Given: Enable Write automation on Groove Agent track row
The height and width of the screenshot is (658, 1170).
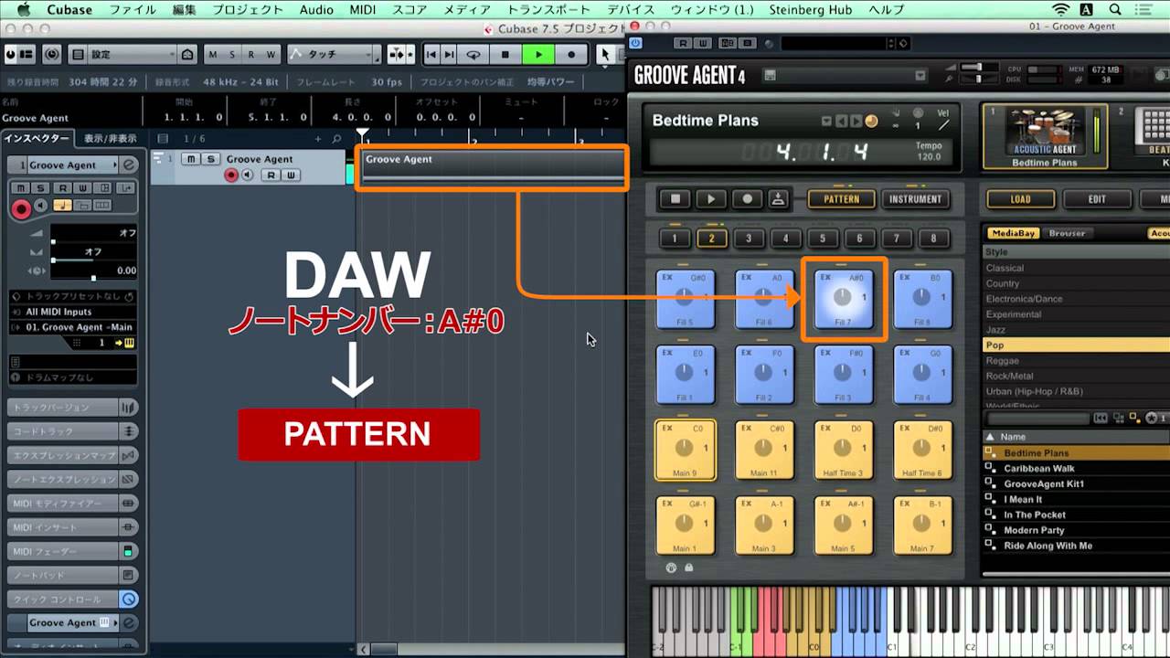Looking at the screenshot, I should pyautogui.click(x=291, y=175).
